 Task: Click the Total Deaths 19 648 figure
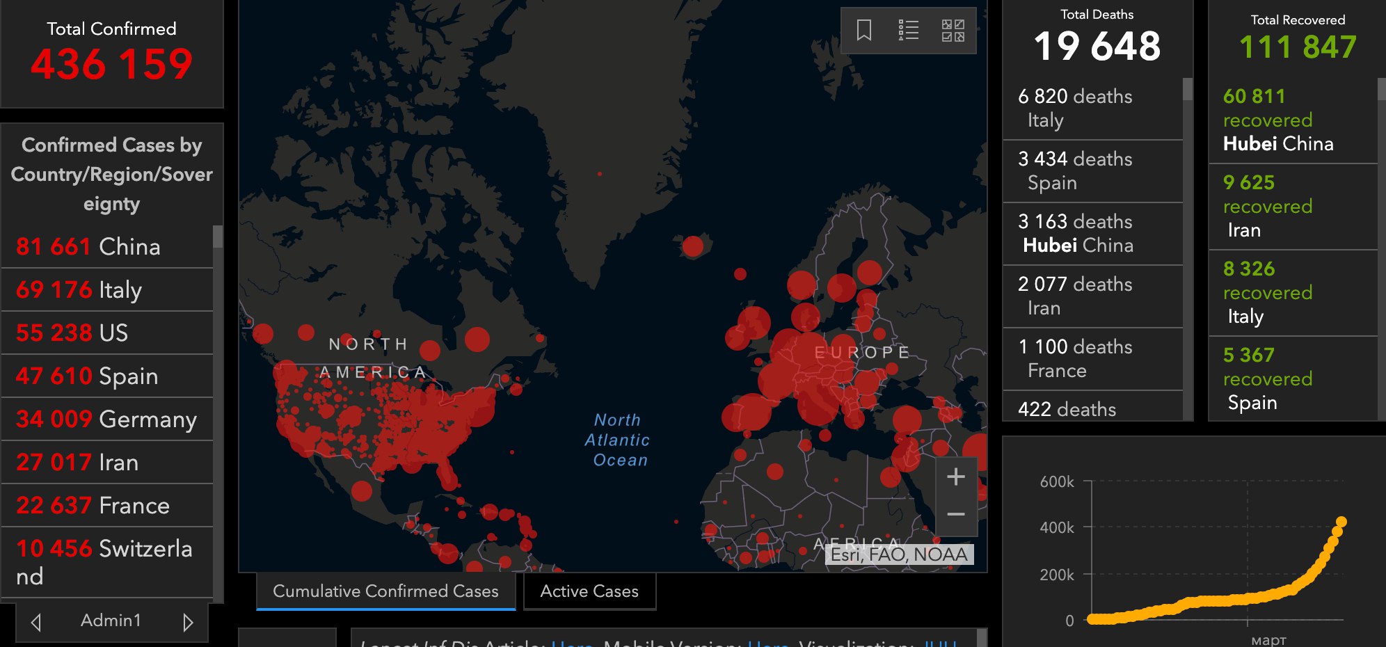1097,47
